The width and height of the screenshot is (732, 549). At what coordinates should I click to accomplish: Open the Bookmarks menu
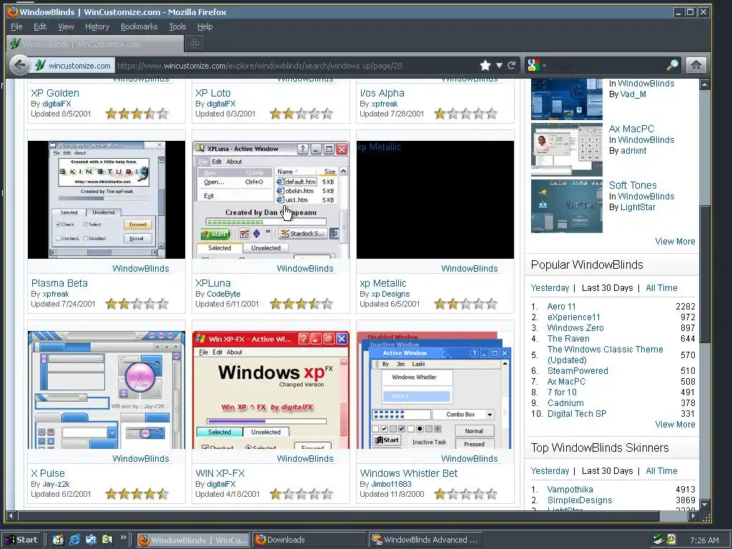pos(139,26)
